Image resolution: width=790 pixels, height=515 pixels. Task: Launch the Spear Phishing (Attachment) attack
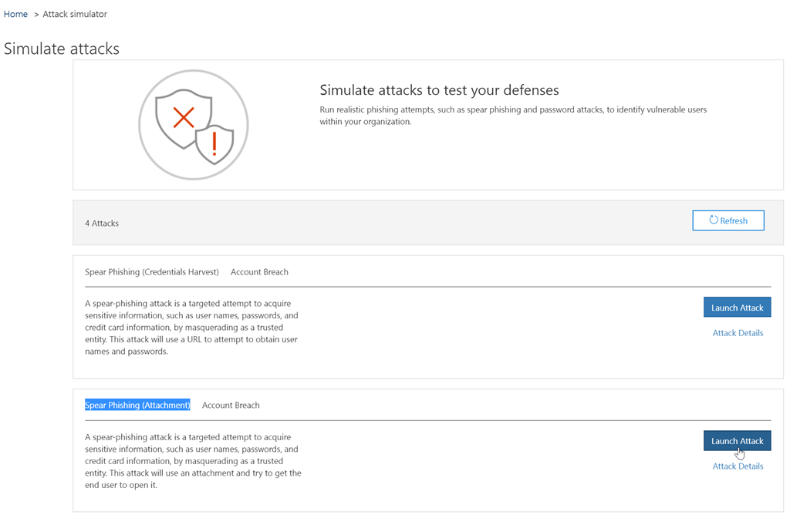tap(737, 441)
